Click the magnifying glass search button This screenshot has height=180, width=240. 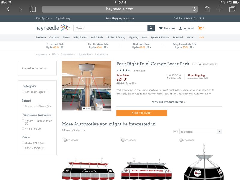[151, 28]
